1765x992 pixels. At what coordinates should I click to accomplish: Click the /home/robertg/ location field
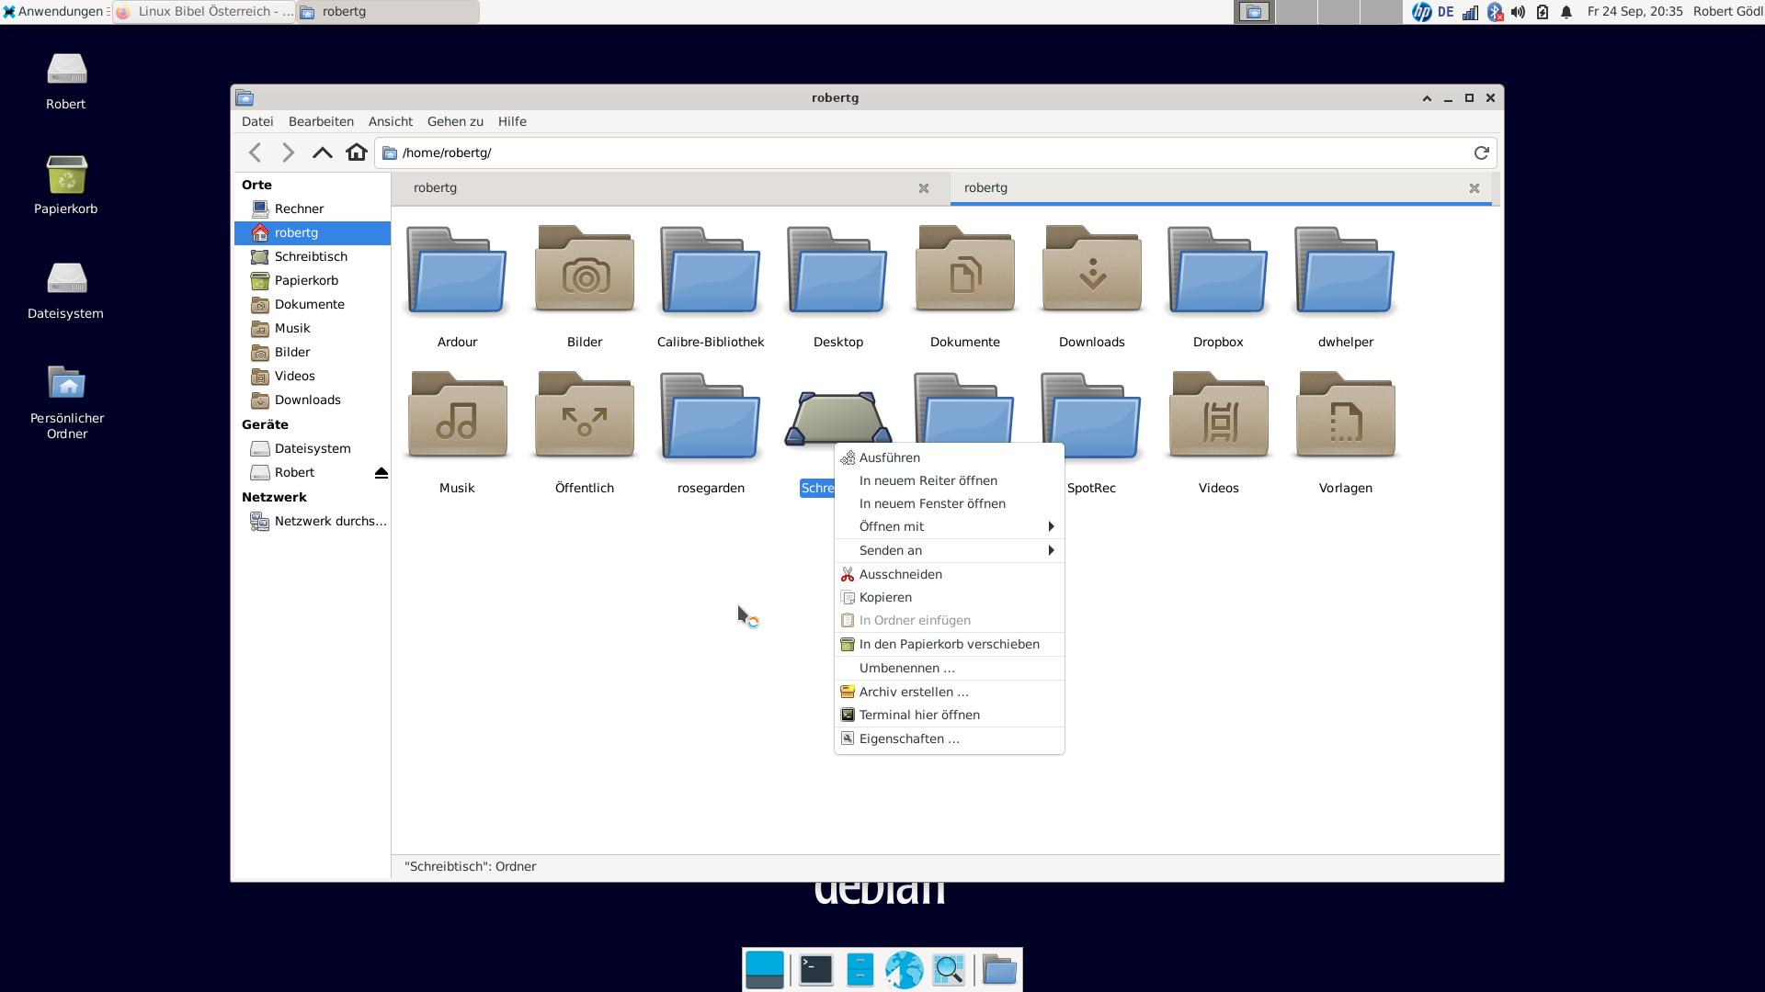[x=919, y=152]
